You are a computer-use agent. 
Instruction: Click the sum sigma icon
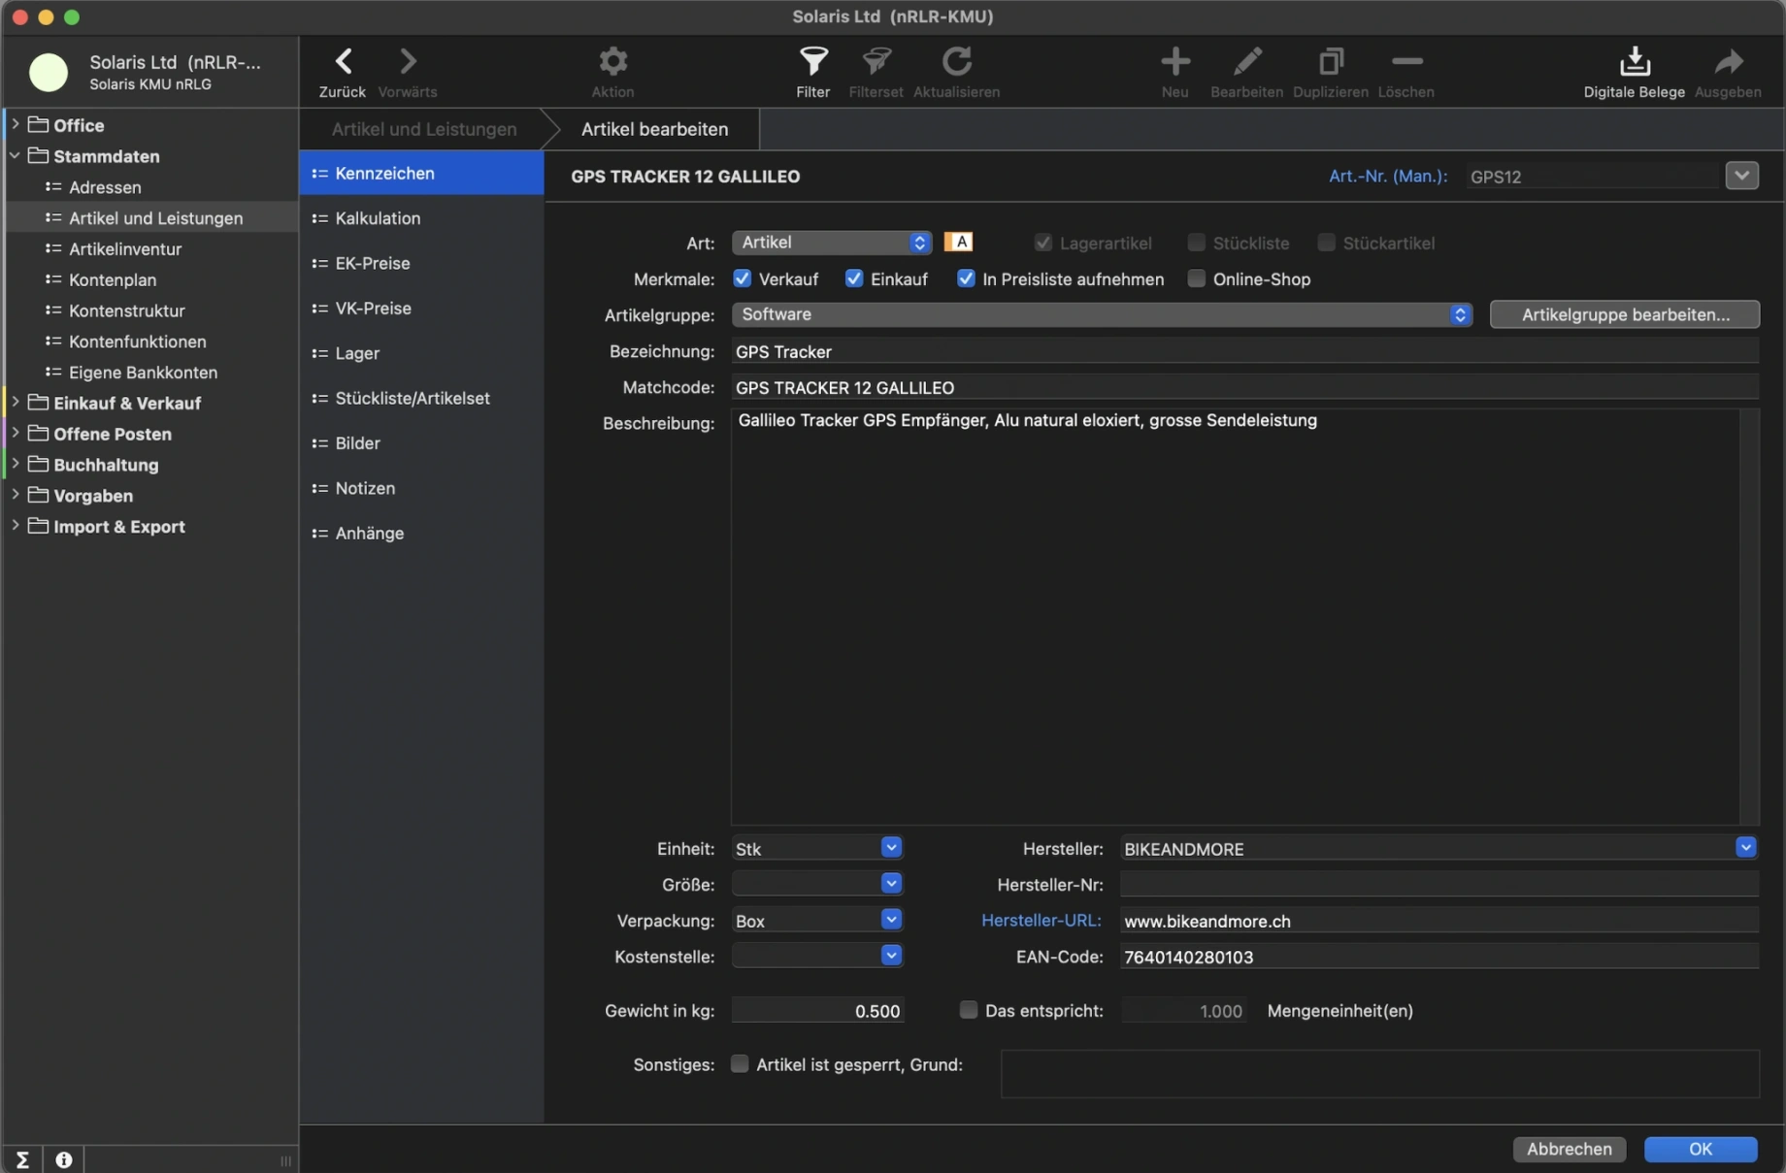click(22, 1159)
